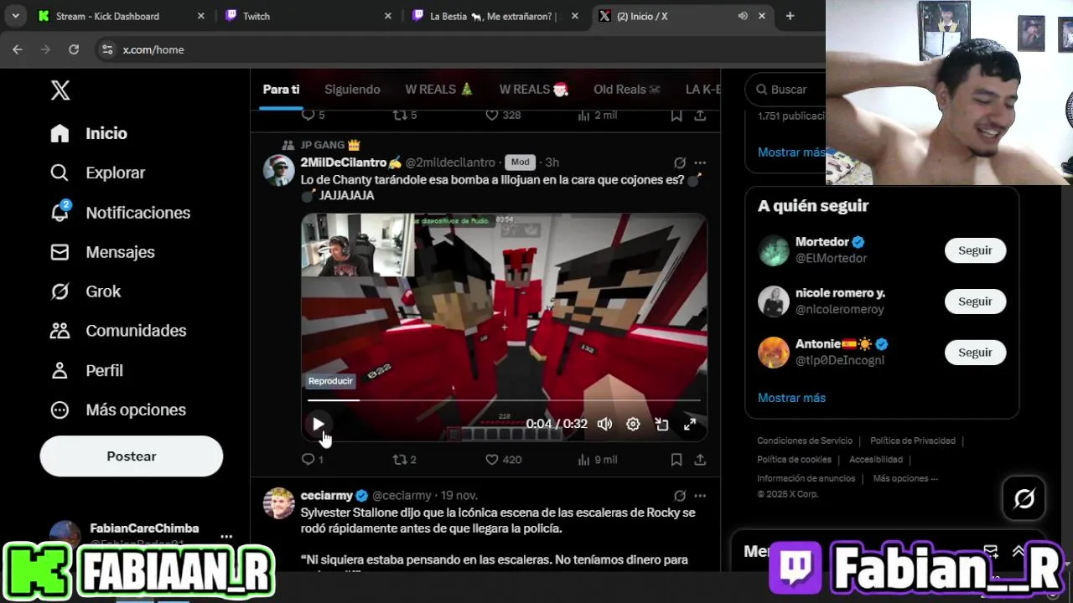Select the first W REALS tree tab
1073x603 pixels.
pyautogui.click(x=439, y=90)
